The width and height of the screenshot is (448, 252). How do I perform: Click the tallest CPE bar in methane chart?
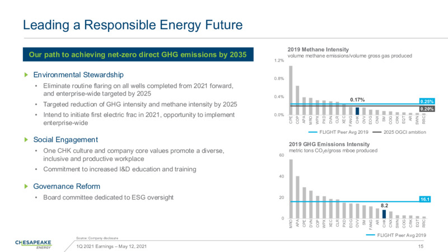point(291,90)
